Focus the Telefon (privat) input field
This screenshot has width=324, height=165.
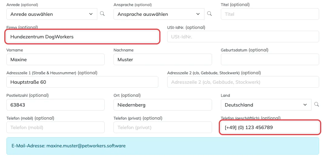point(163,128)
